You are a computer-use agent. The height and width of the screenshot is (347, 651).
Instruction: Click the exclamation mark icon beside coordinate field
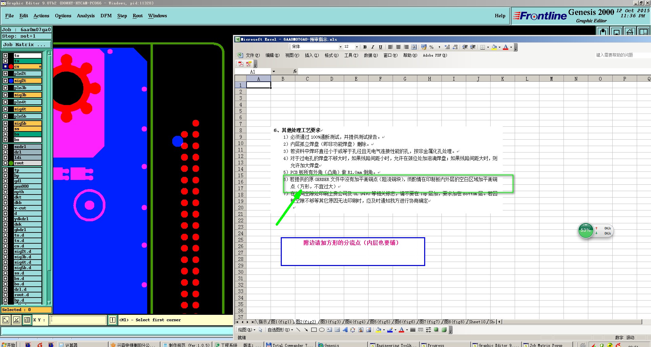(113, 320)
